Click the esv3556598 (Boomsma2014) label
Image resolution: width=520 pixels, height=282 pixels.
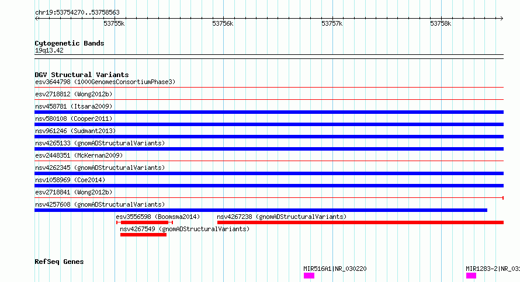[158, 217]
